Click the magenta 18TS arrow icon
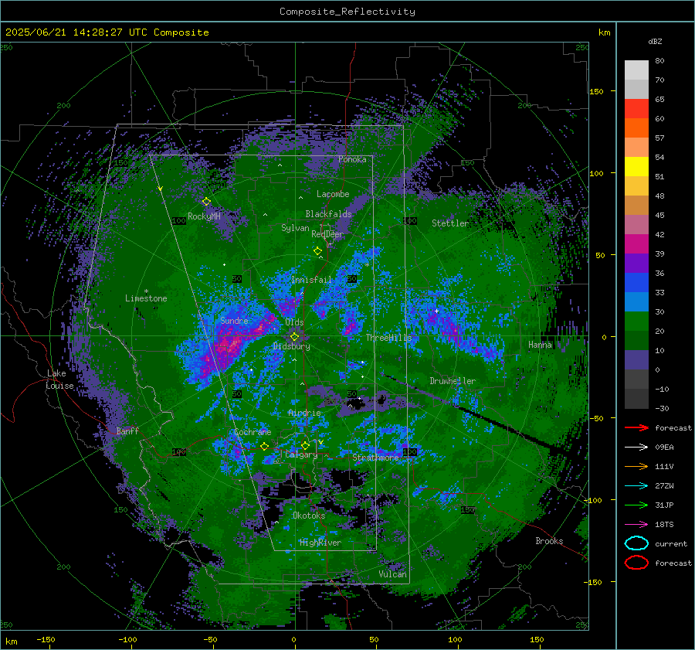 (636, 525)
